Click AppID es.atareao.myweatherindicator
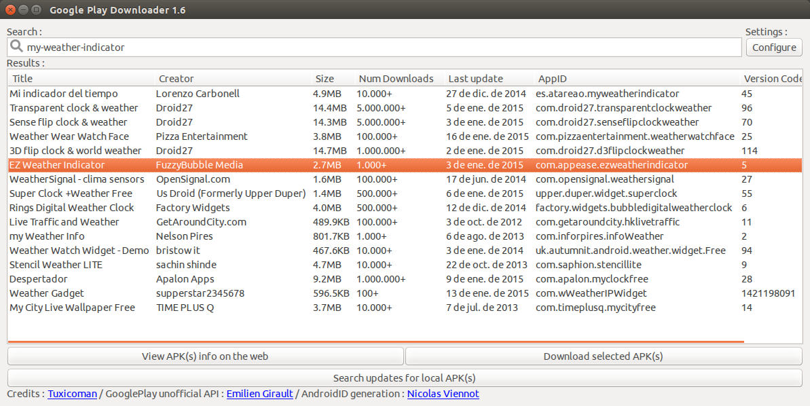 coord(608,94)
